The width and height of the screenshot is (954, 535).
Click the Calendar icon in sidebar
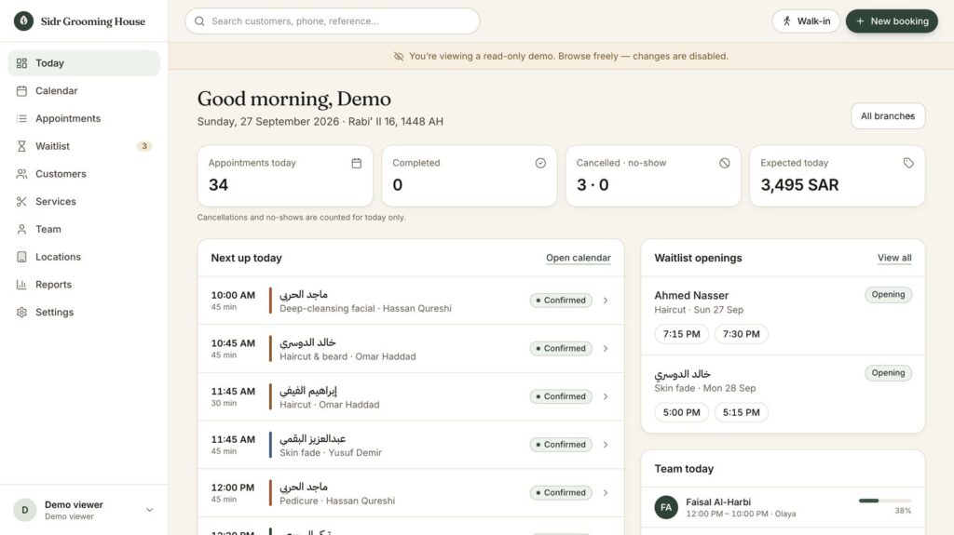(22, 91)
